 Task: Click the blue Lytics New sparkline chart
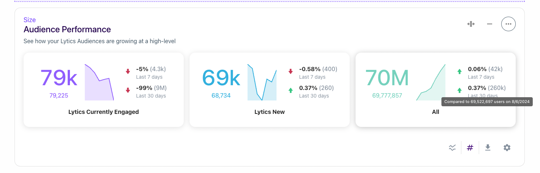tap(262, 82)
